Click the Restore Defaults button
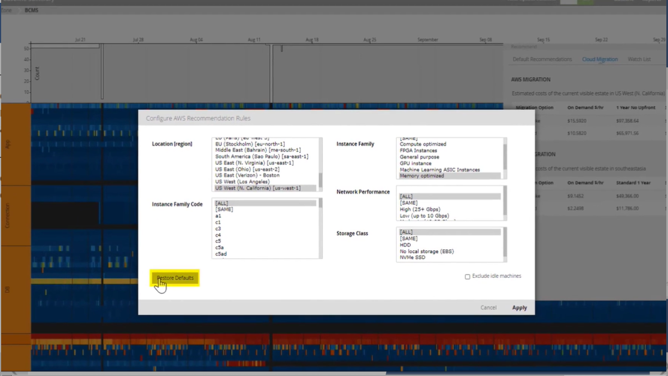This screenshot has width=668, height=376. [175, 278]
